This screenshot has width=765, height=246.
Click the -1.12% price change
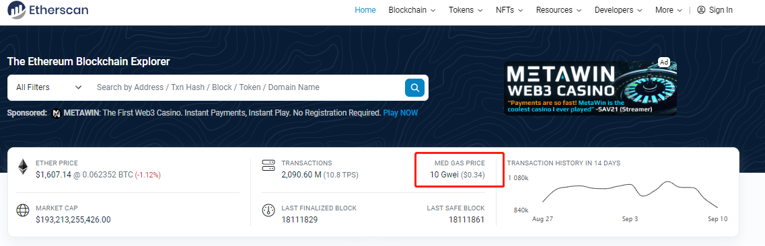[x=148, y=175]
